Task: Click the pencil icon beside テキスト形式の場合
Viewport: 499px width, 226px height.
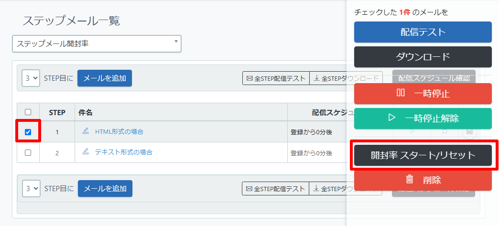Action: [86, 152]
